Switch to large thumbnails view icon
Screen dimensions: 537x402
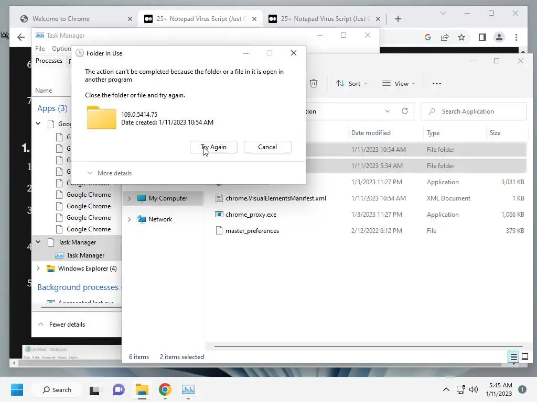(x=524, y=357)
